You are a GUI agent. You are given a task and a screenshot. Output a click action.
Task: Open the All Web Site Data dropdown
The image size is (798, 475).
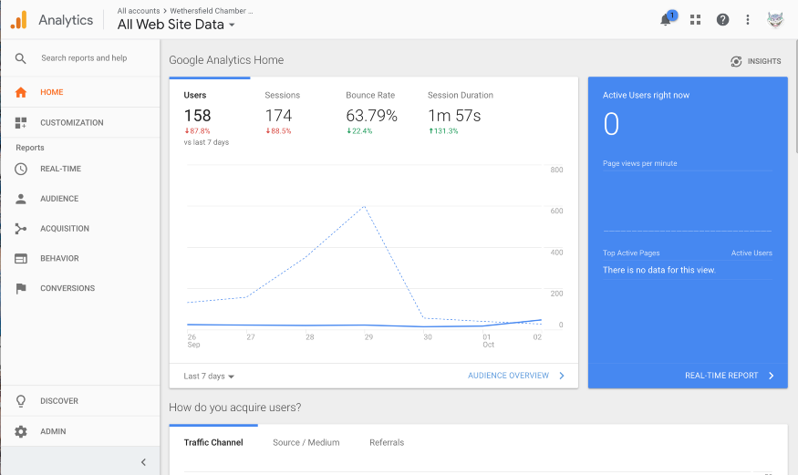(x=176, y=25)
